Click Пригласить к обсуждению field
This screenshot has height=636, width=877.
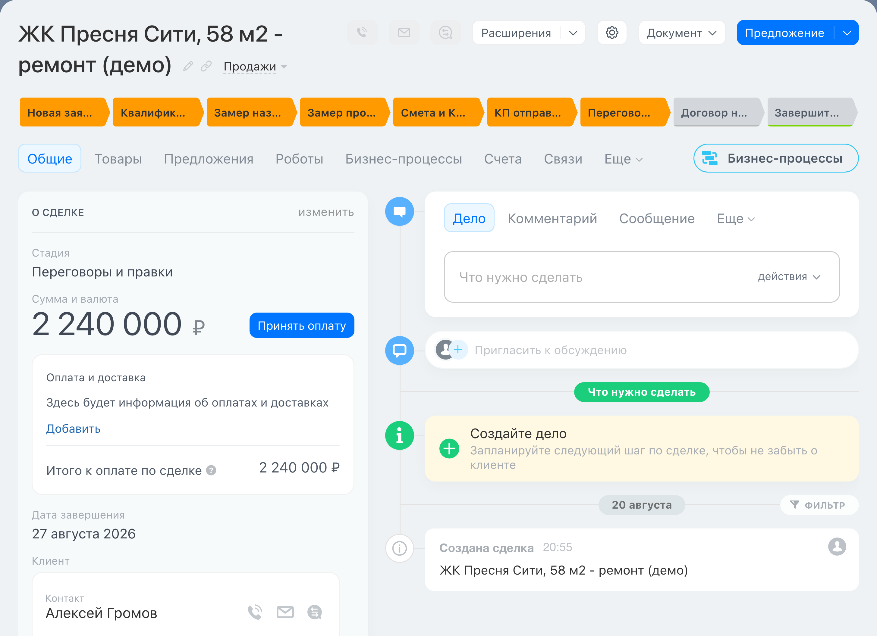[642, 350]
